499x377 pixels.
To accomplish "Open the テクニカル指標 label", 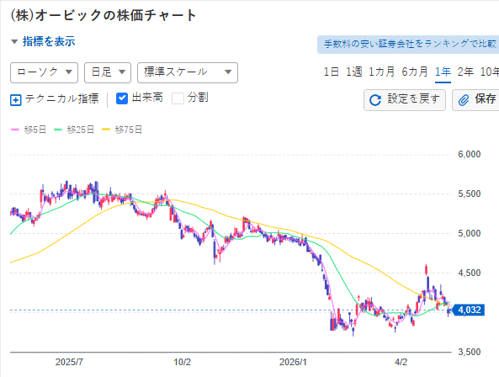I will (x=61, y=98).
